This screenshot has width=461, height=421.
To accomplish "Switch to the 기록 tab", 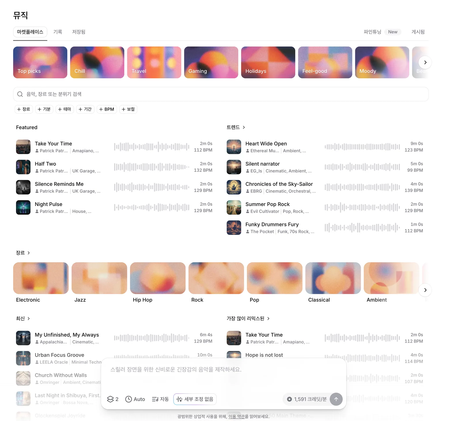I will point(58,32).
